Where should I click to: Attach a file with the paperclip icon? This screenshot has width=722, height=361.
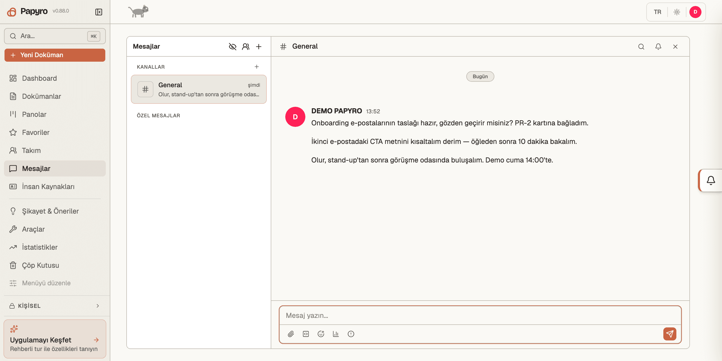(291, 334)
